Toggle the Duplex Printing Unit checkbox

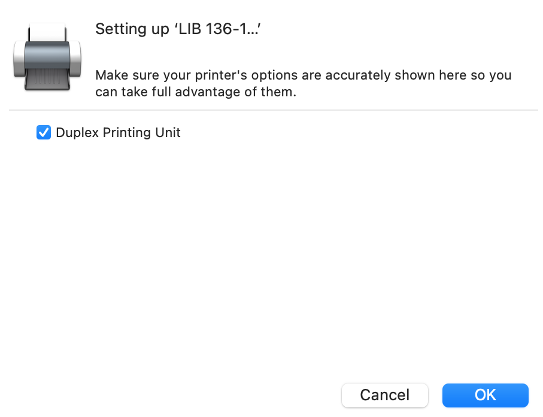click(43, 132)
